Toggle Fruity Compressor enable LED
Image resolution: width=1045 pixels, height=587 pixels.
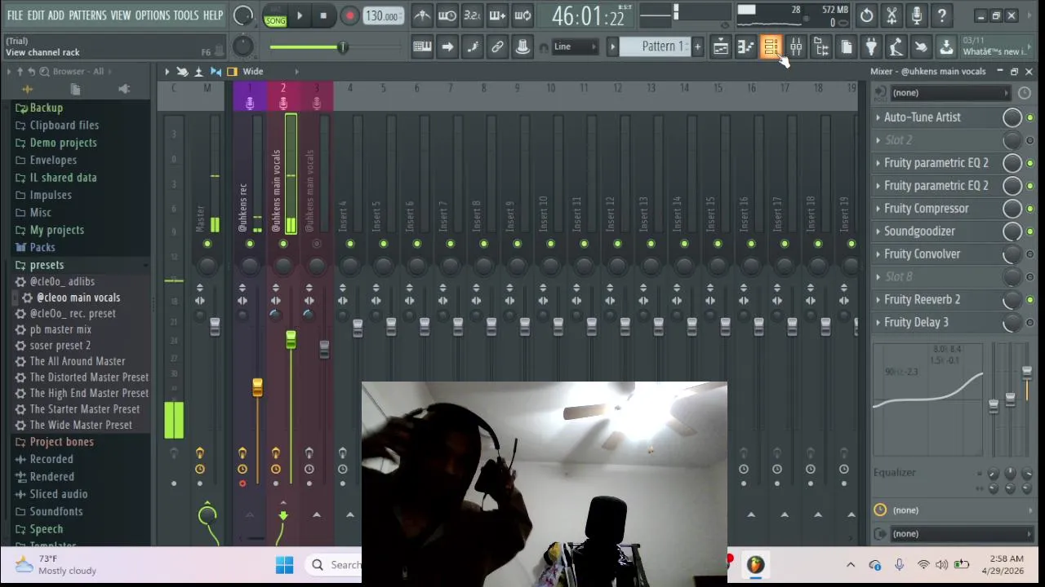tap(1029, 210)
